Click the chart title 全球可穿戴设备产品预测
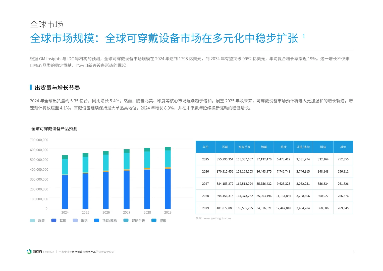The image size is (383, 271). click(x=54, y=129)
